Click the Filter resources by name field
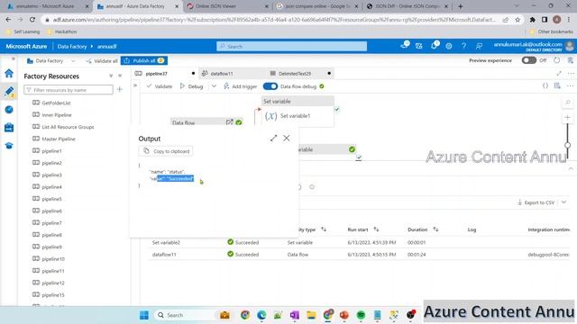This screenshot has width=577, height=324. pyautogui.click(x=69, y=90)
